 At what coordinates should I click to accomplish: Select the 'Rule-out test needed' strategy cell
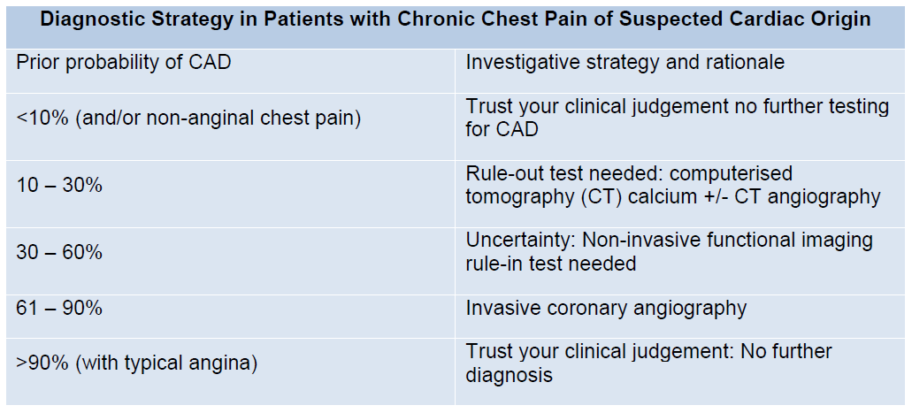click(680, 194)
